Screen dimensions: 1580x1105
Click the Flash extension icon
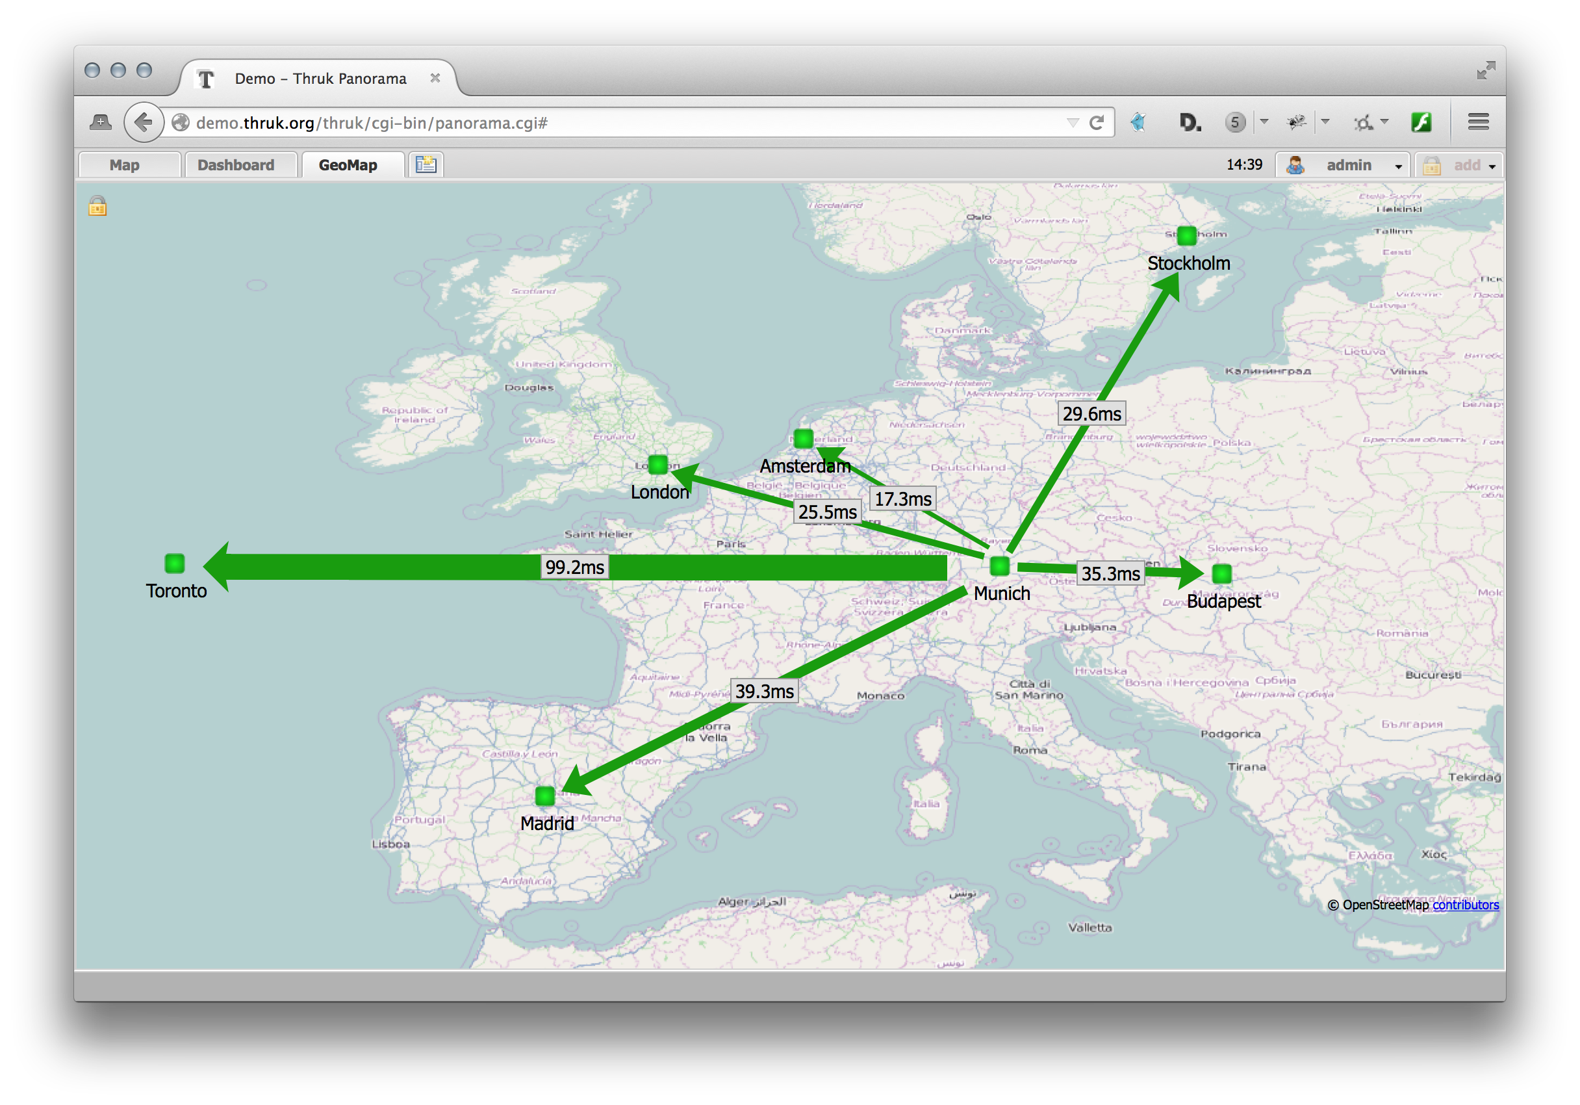(x=1421, y=123)
